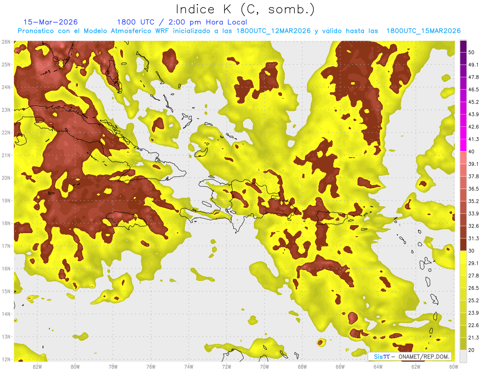Click the "Pronostico con el Modelo Atmosferico WRF" line
482x372 pixels.
point(239,31)
